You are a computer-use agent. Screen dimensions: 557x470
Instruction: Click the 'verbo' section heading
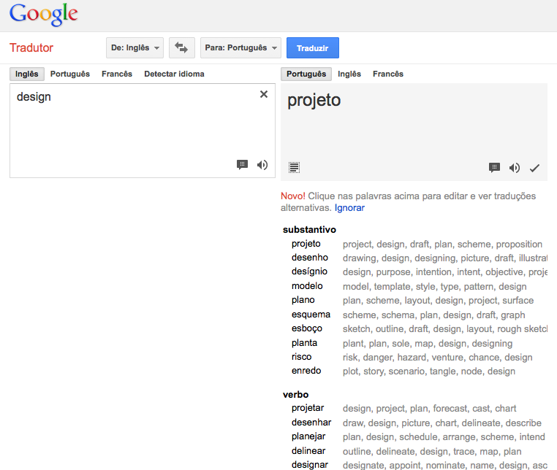click(295, 394)
